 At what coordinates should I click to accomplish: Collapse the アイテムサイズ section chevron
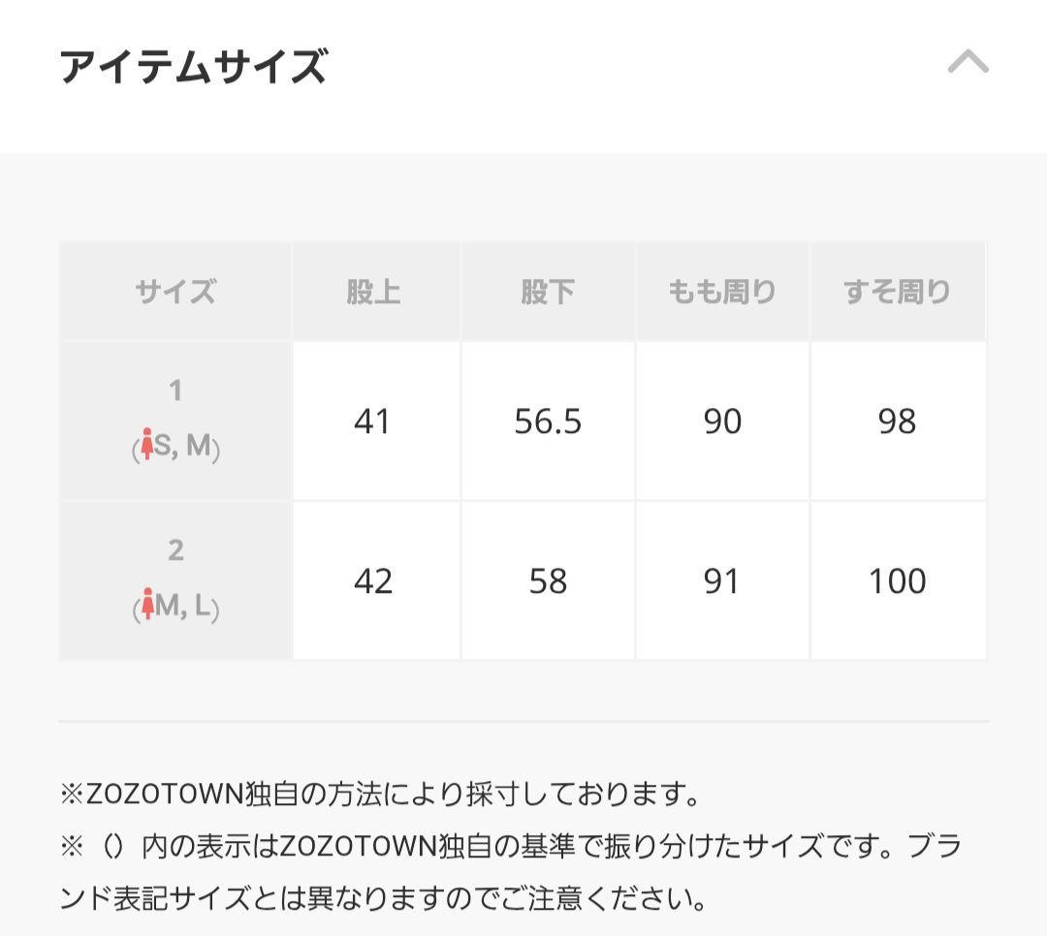point(968,64)
